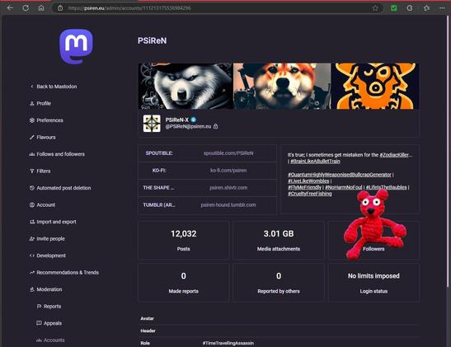Click the #FlyMcFriendly hashtag

(x=304, y=187)
